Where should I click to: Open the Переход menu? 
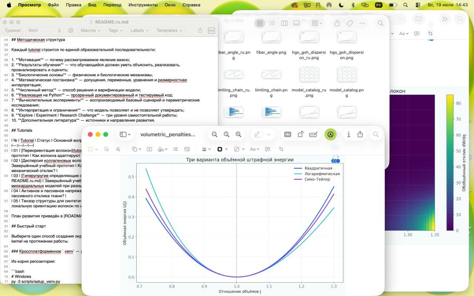pos(112,5)
